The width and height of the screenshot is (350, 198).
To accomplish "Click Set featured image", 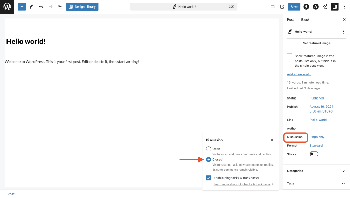I will click(317, 43).
